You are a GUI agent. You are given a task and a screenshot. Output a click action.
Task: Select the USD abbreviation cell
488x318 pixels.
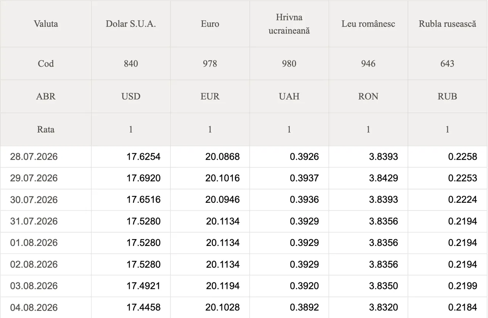(x=131, y=96)
